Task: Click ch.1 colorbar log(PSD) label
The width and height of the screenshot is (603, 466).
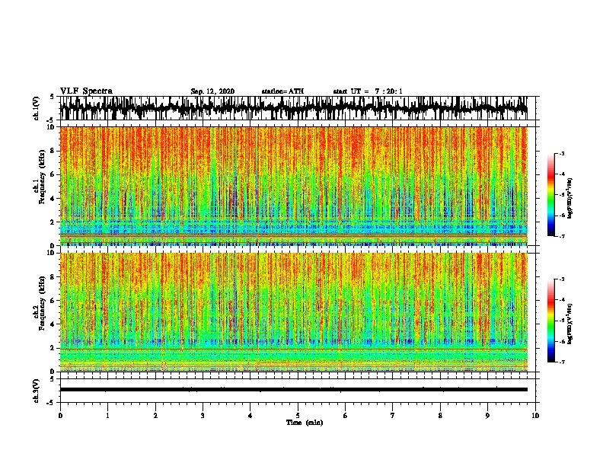Action: tap(570, 199)
